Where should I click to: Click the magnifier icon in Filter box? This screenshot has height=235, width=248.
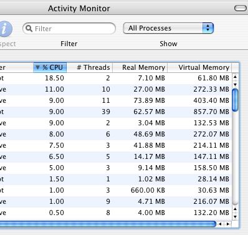point(29,29)
